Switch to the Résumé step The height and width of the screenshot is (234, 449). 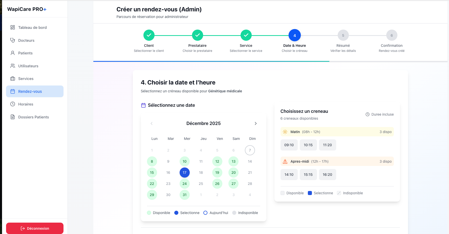[x=343, y=35]
